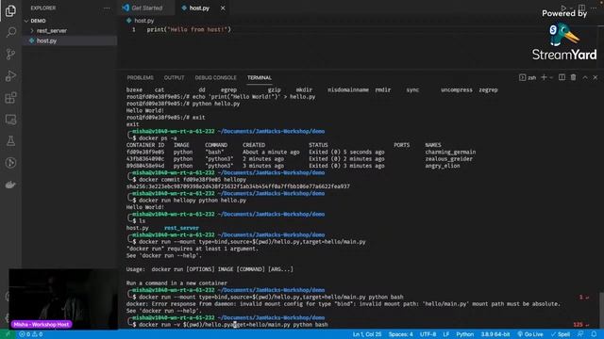This screenshot has width=604, height=339.
Task: Kill terminal with the trash icon
Action: tap(573, 77)
